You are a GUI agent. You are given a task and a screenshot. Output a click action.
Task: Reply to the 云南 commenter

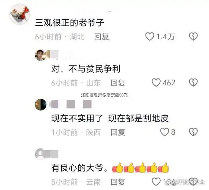coord(118,182)
